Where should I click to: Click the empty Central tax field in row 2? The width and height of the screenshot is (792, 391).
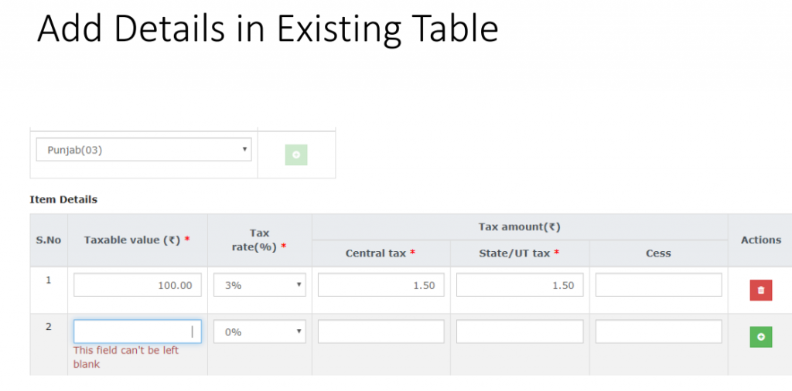point(381,331)
